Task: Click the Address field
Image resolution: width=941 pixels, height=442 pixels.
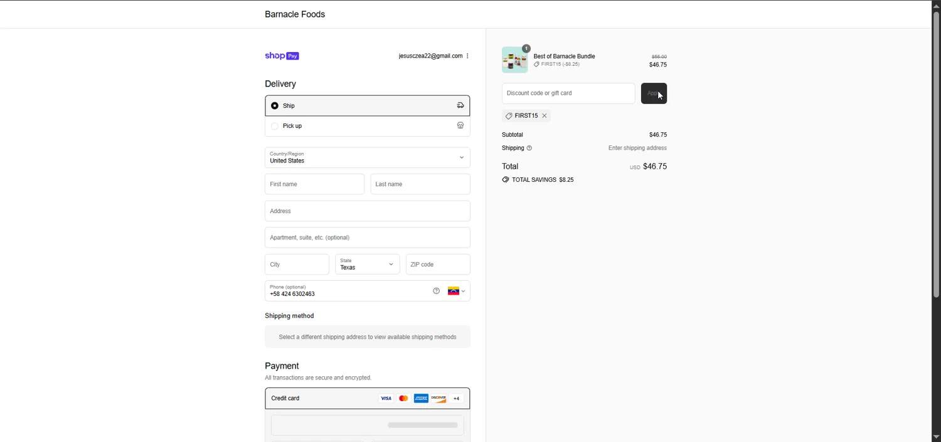Action: coord(368,211)
